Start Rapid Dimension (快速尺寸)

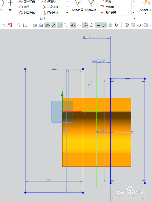pos(146,6)
